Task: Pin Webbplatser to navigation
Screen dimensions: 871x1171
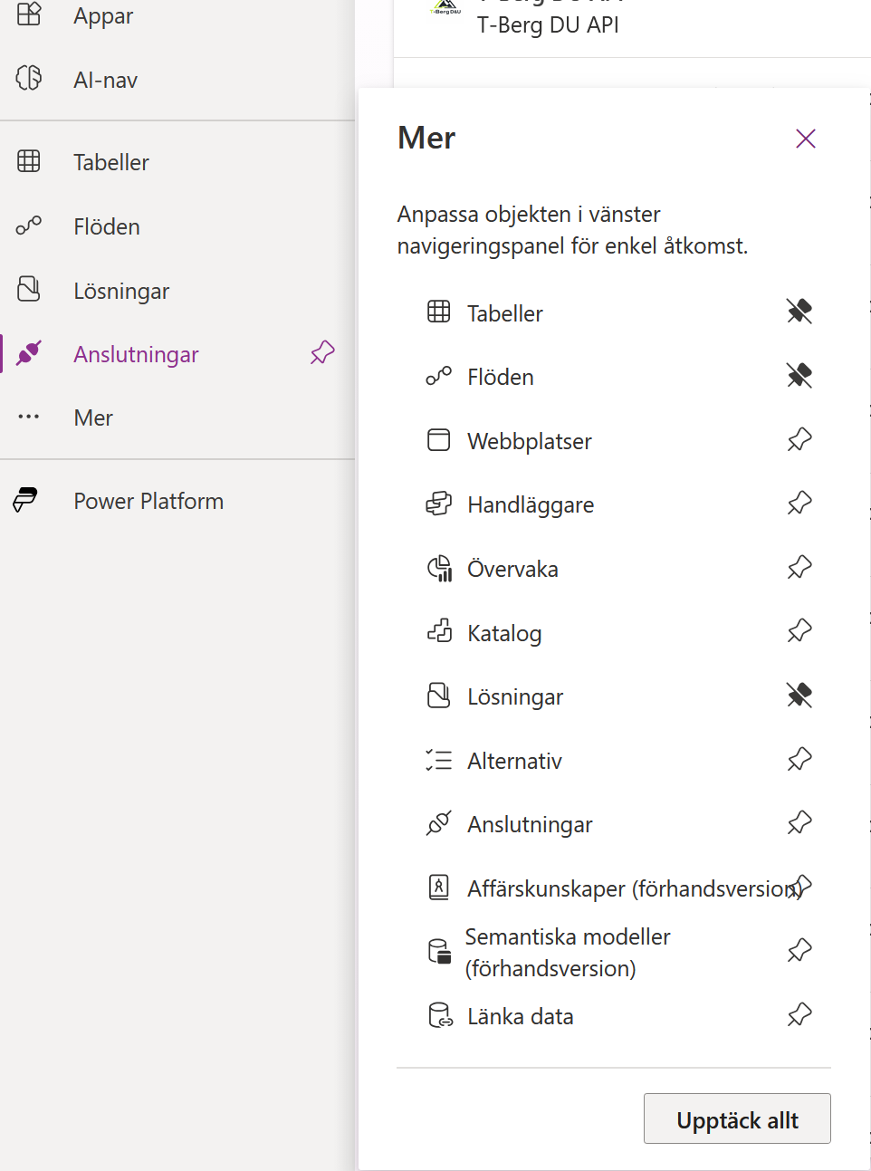Action: point(799,439)
